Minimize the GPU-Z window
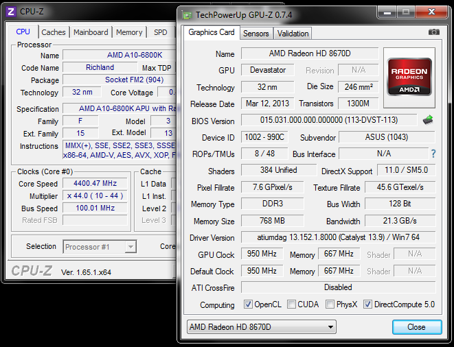Image resolution: width=454 pixels, height=347 pixels. (x=387, y=12)
